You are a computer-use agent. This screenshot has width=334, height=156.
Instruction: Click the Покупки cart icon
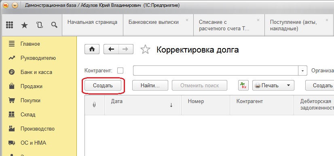(x=11, y=100)
